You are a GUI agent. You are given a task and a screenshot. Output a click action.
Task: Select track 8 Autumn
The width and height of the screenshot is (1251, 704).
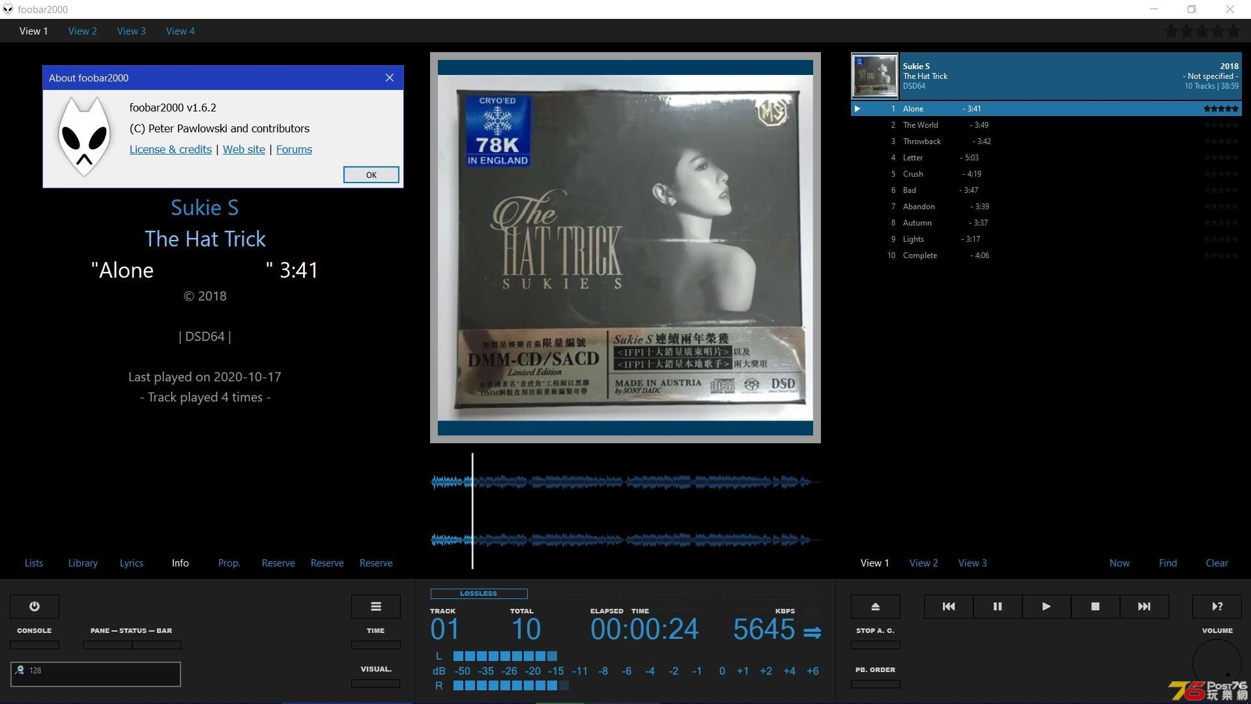[1046, 223]
